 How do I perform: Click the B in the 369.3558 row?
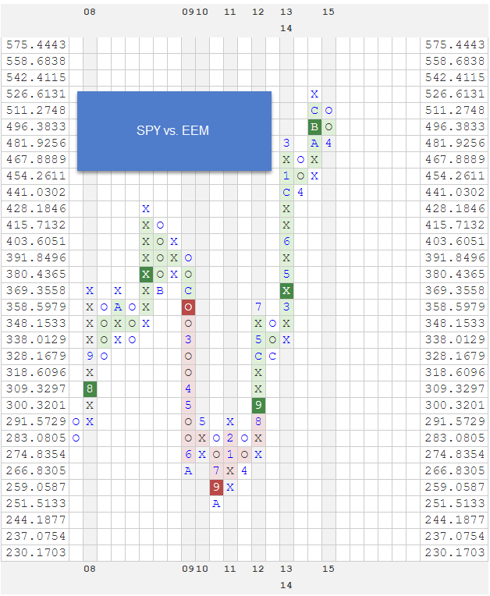coord(160,291)
